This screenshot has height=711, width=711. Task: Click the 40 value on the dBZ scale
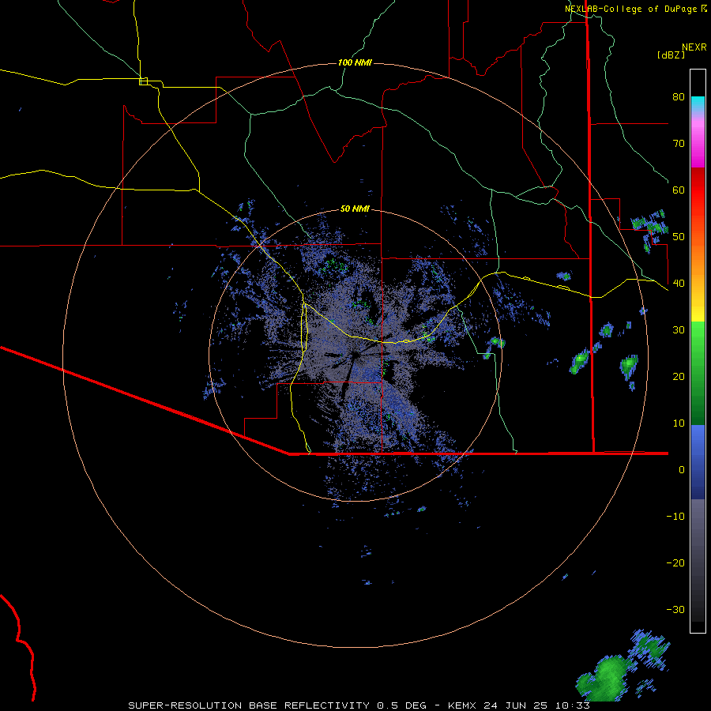[679, 284]
